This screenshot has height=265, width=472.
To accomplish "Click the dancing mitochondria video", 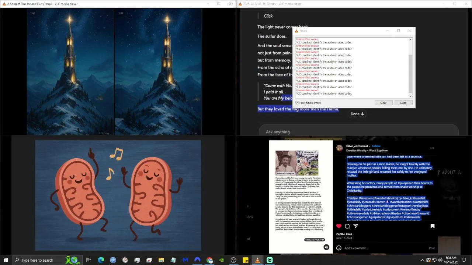I will coord(118,195).
